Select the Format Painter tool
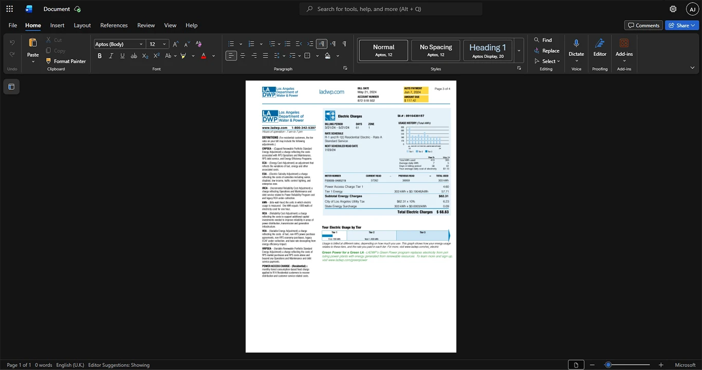 (x=66, y=61)
